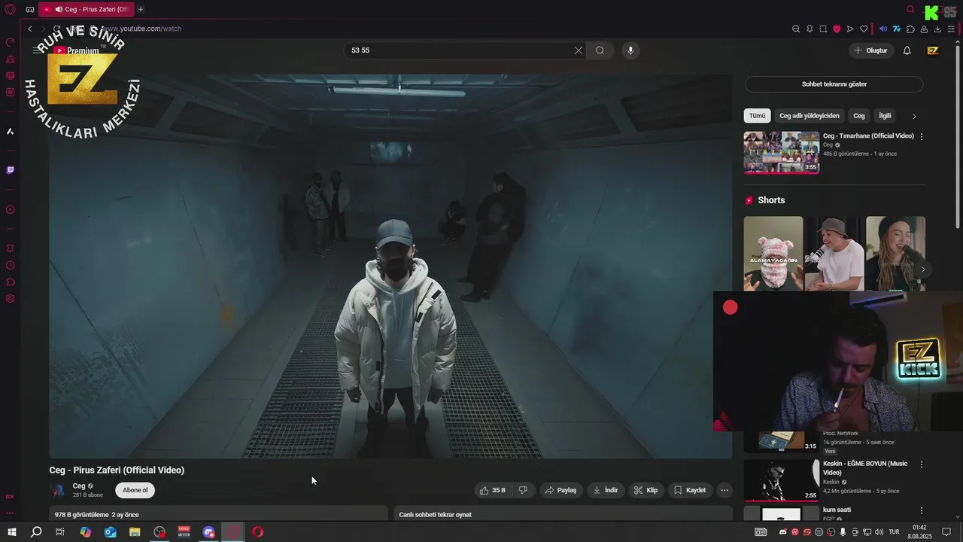Click the send flow arrow icon

click(850, 29)
